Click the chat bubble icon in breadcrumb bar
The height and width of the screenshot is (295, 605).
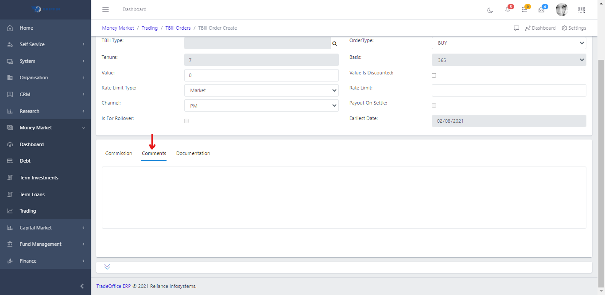[x=516, y=28]
